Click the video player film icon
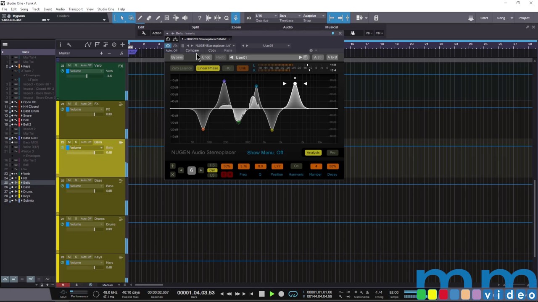 click(376, 18)
